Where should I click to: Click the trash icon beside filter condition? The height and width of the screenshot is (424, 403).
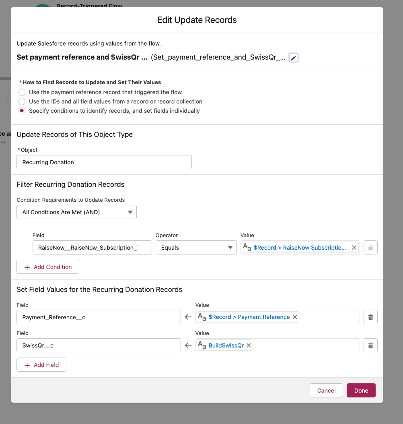[x=370, y=247]
